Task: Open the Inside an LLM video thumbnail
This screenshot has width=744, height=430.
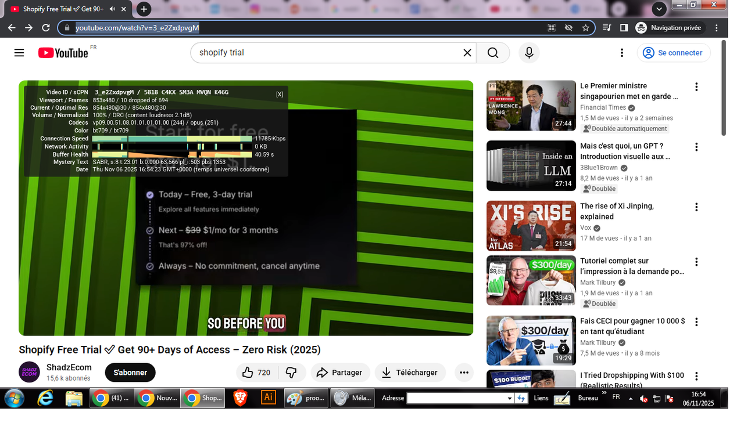Action: 531,166
